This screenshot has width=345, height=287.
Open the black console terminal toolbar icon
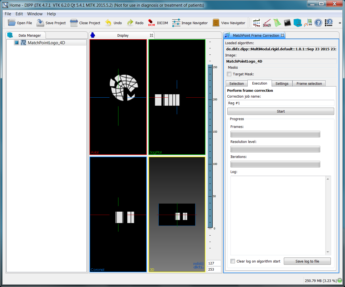coord(287,23)
